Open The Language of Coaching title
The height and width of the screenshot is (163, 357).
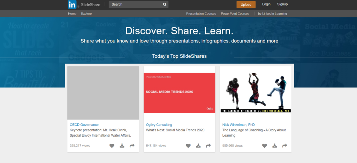tap(254, 133)
